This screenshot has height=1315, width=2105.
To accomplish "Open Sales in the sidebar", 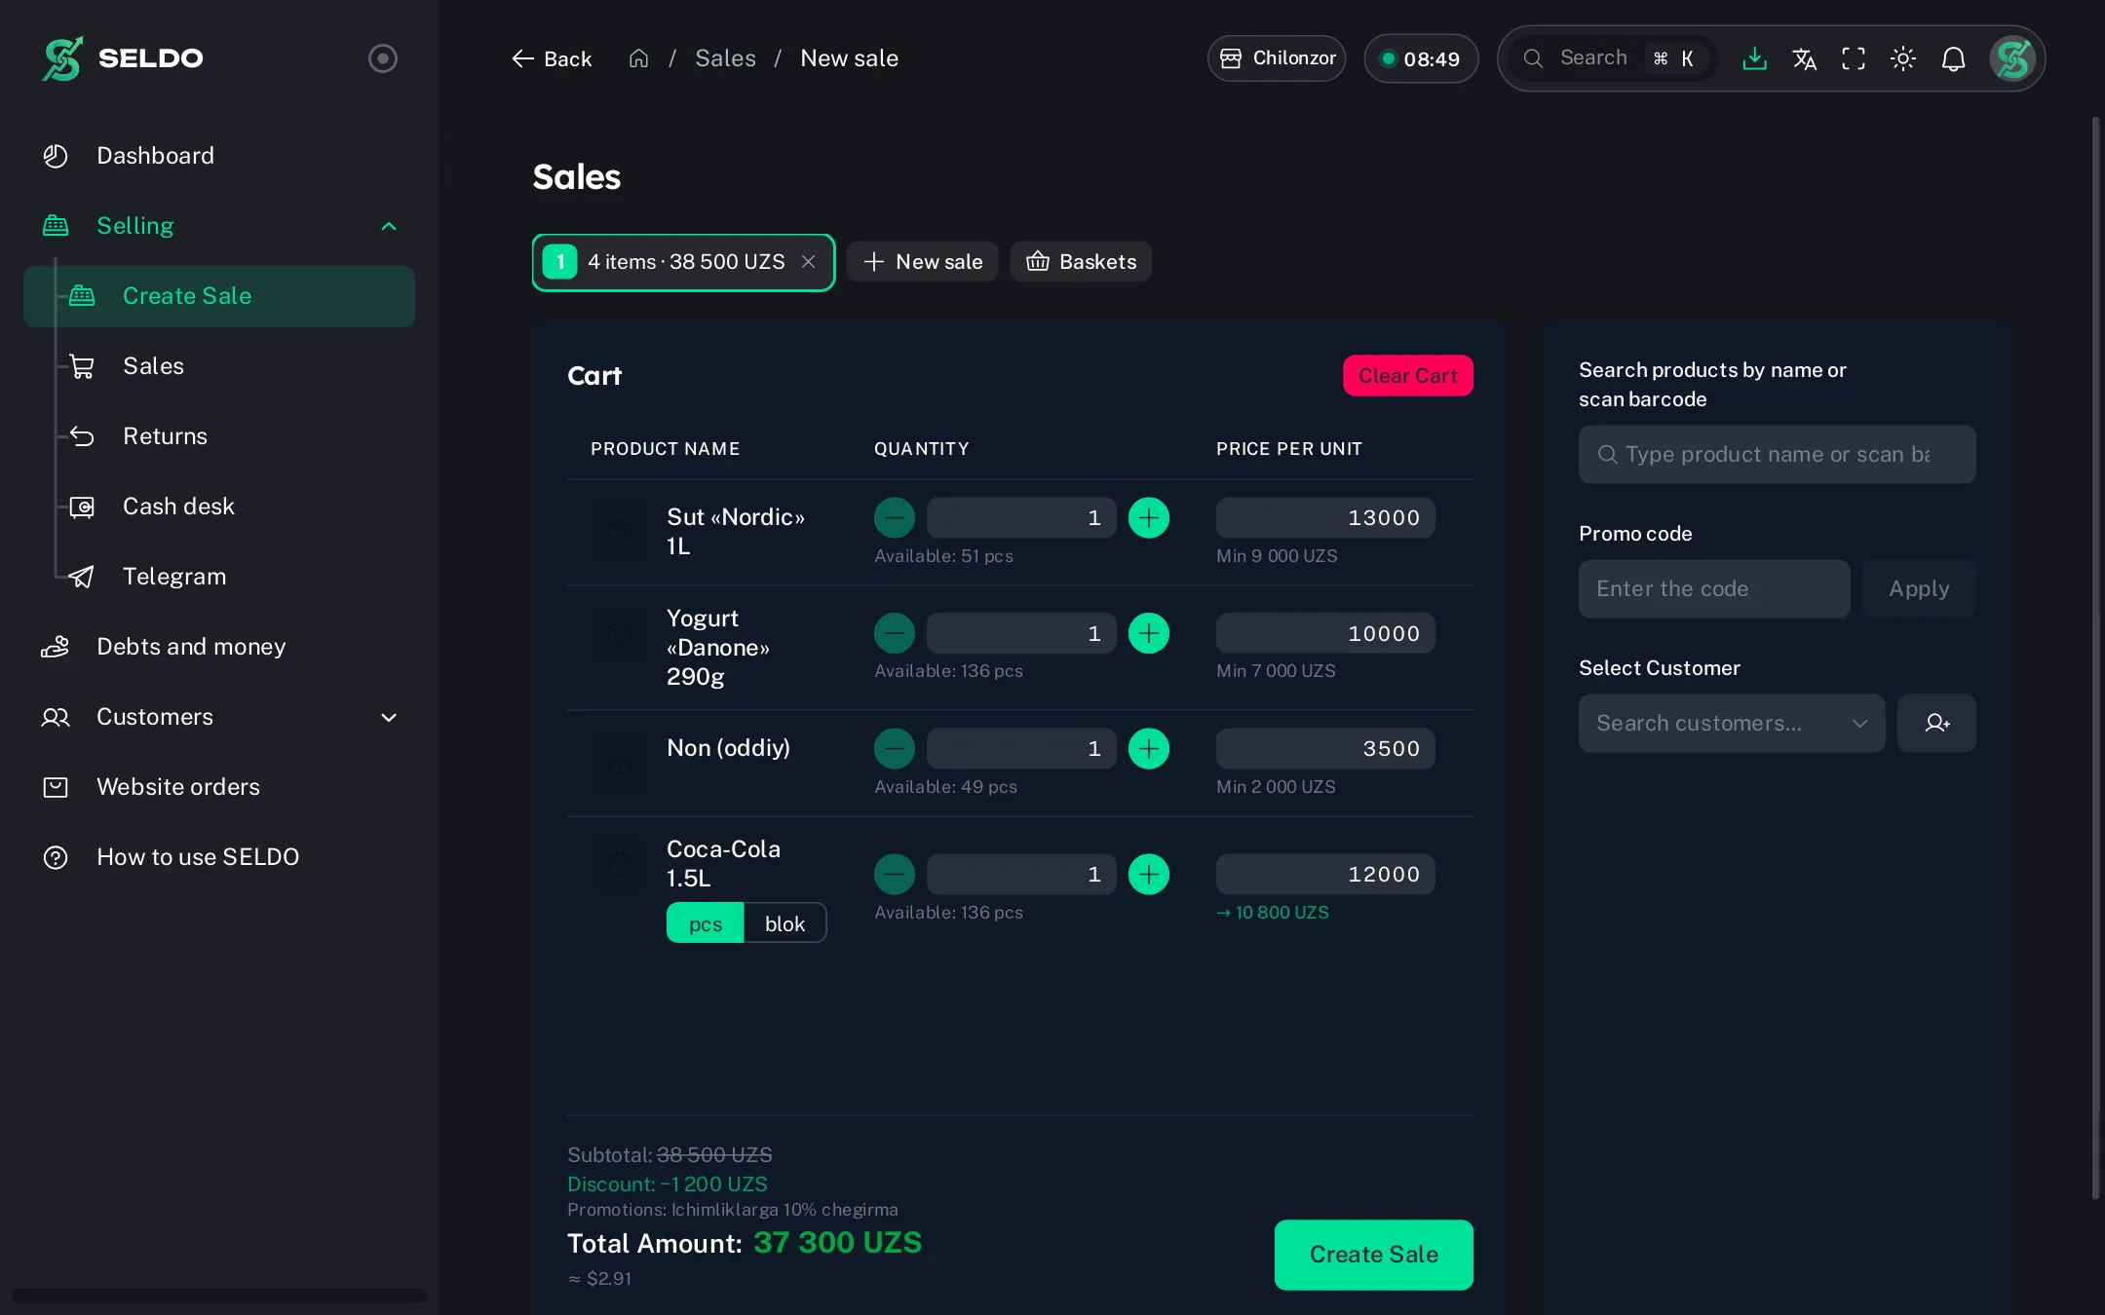I will click(x=219, y=366).
